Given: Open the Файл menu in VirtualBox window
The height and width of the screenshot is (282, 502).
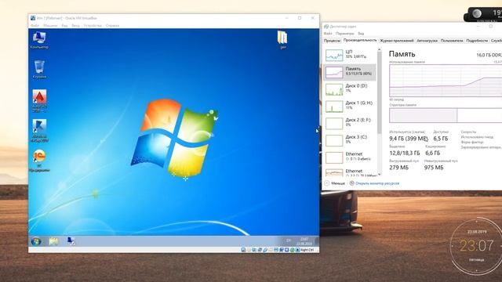Looking at the screenshot, I should click(35, 25).
